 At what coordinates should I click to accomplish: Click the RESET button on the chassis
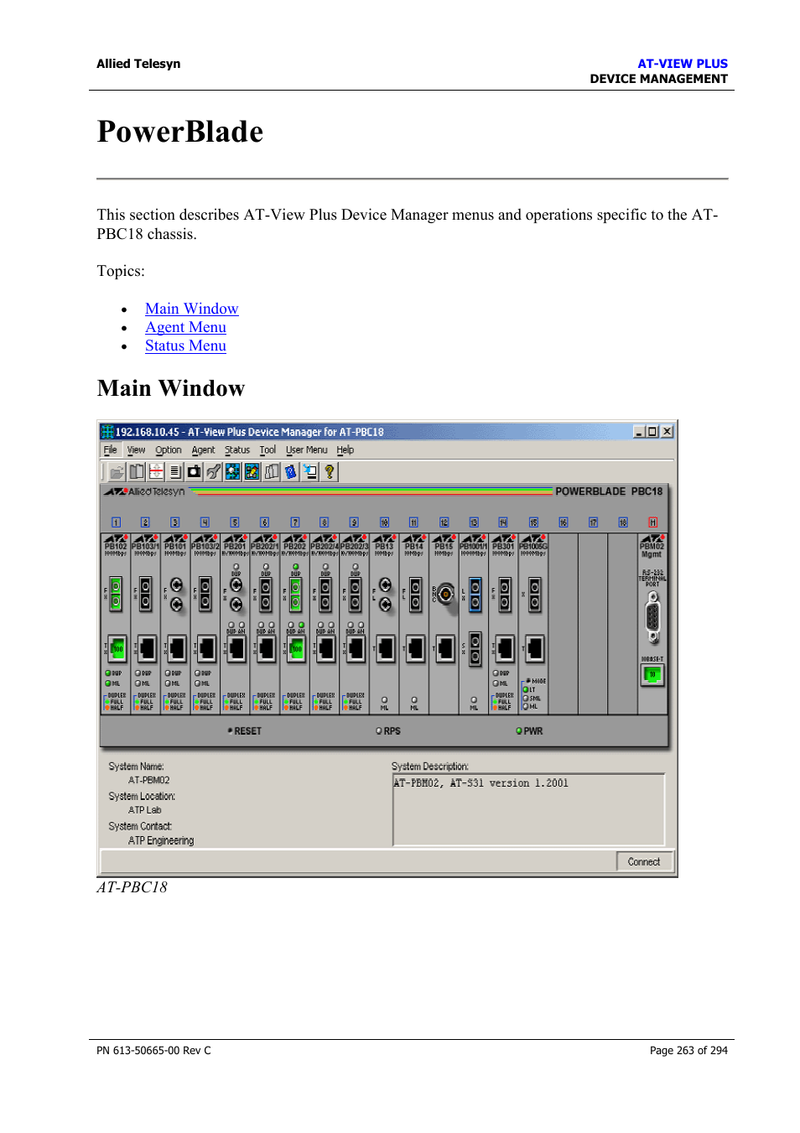coord(245,731)
